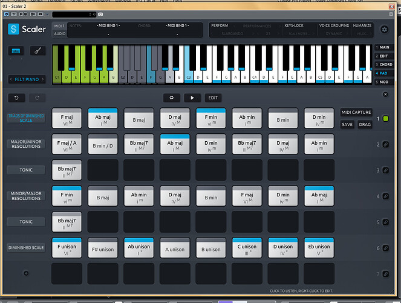Toggle the loop playback icon
401x303 pixels.
pyautogui.click(x=171, y=98)
